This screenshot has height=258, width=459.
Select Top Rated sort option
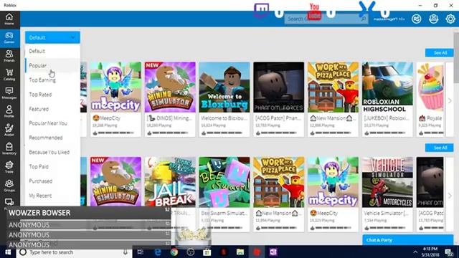tap(52, 94)
